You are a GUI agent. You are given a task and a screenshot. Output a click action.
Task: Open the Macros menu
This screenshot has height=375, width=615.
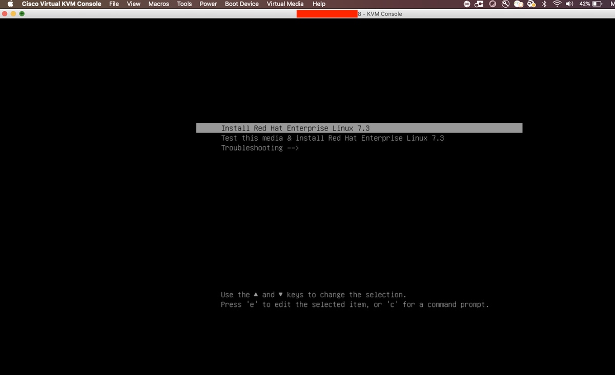(158, 4)
